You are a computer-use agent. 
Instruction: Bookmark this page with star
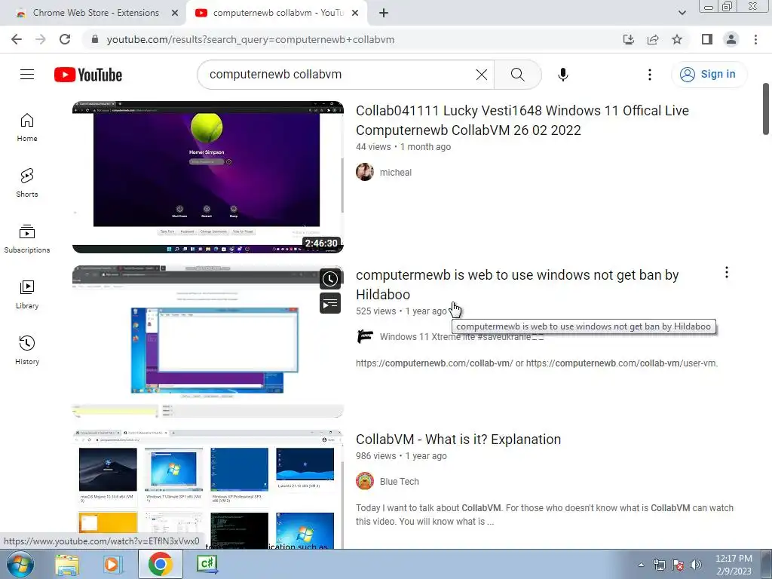click(x=677, y=39)
